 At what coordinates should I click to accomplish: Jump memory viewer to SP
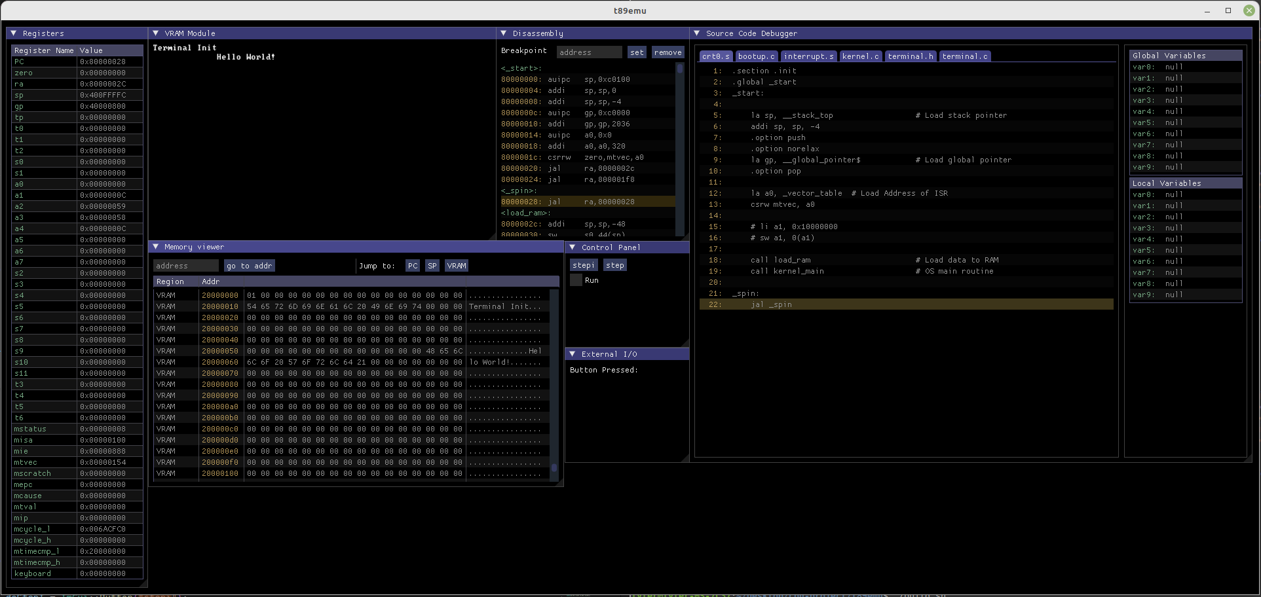point(432,266)
